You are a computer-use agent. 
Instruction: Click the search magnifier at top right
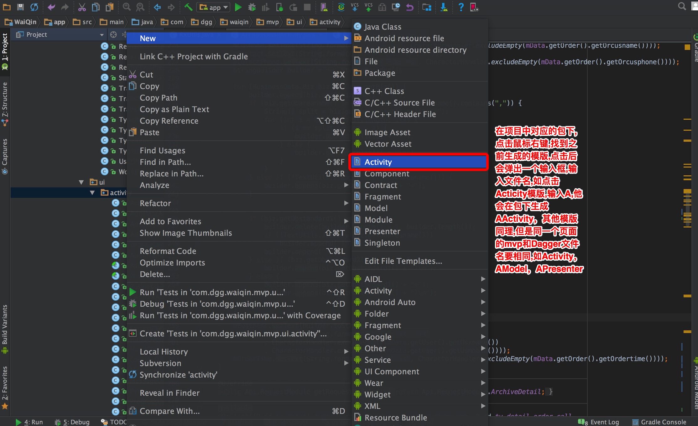pyautogui.click(x=682, y=6)
